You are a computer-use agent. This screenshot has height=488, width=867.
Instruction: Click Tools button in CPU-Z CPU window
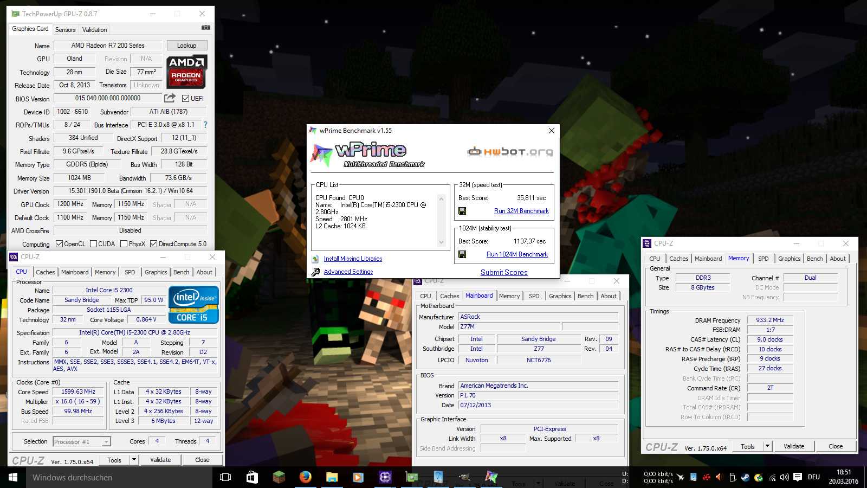pos(114,460)
